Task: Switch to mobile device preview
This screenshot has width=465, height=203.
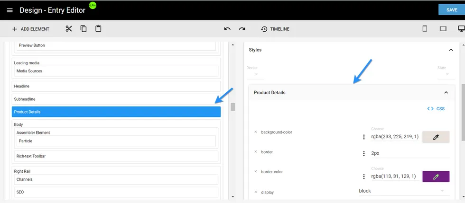Action: coord(425,29)
